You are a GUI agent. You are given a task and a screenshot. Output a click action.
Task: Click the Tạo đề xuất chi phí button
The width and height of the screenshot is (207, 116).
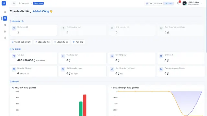(x=21, y=42)
